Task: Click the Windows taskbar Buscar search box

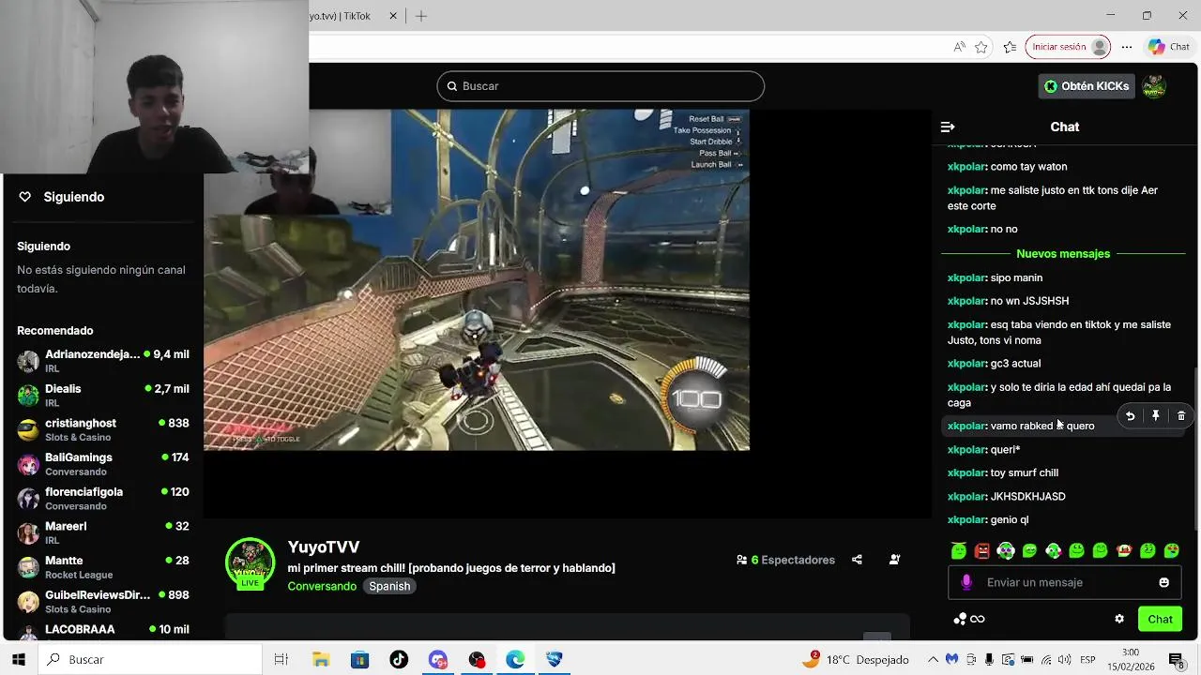Action: tap(150, 660)
